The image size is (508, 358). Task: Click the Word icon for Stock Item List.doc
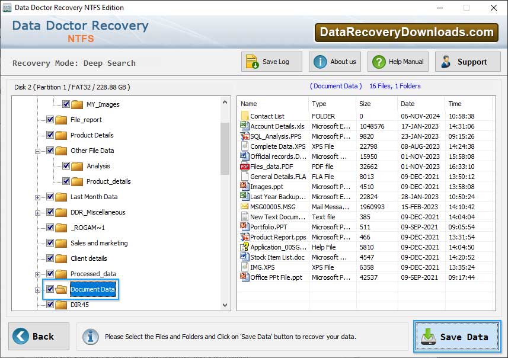(x=244, y=257)
